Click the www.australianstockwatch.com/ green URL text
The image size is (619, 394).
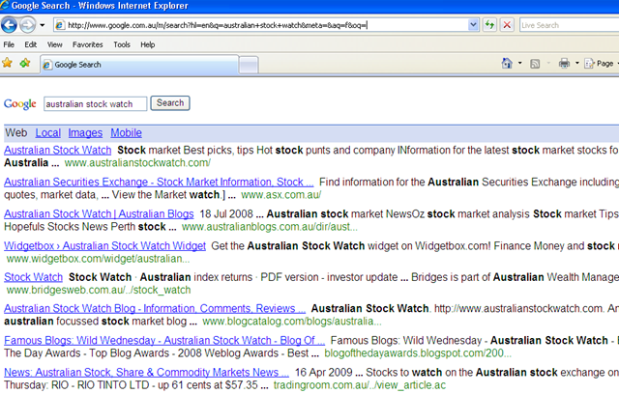pos(137,163)
